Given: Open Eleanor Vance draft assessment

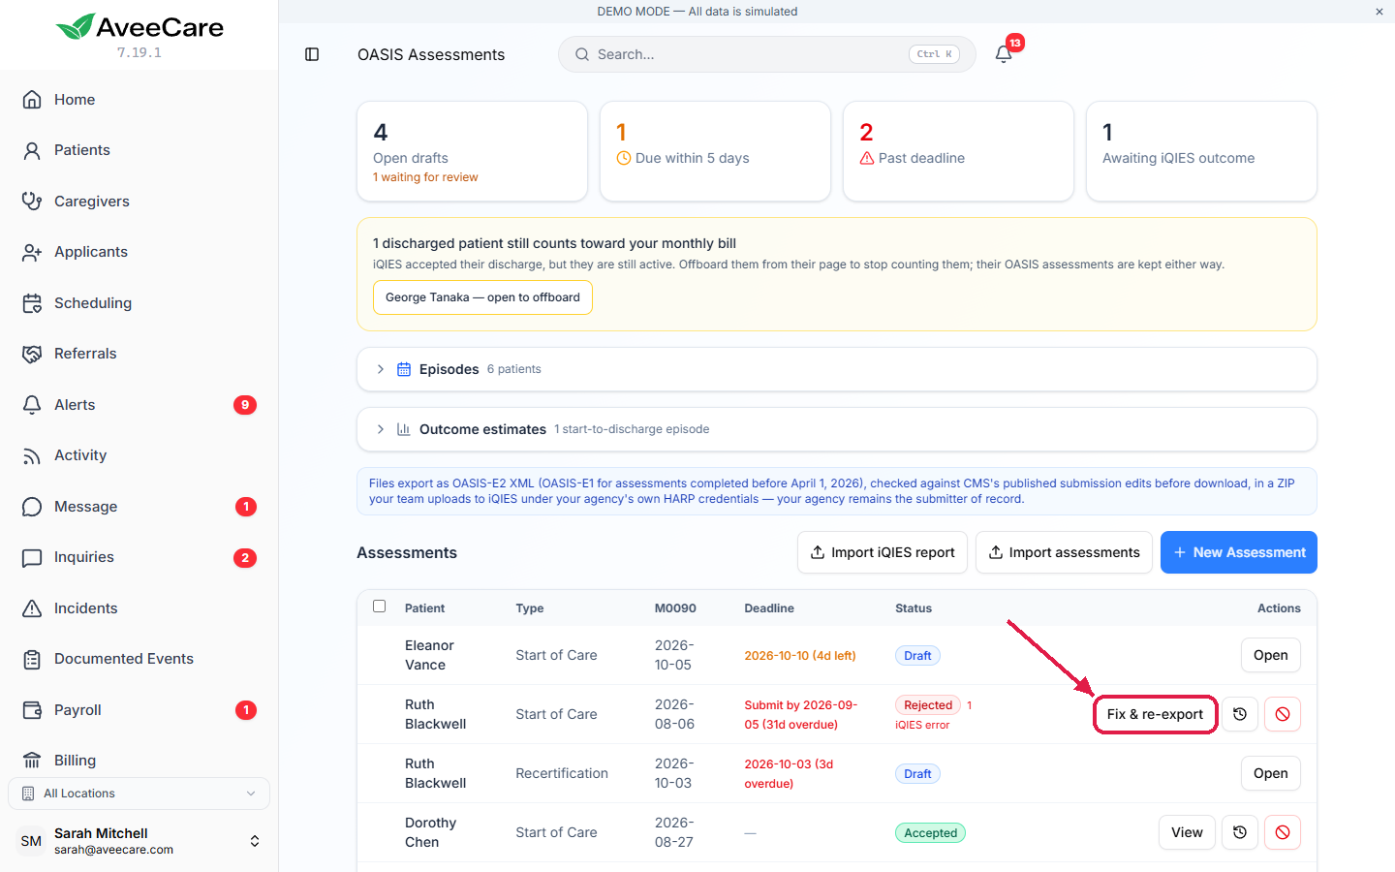Looking at the screenshot, I should click(x=1270, y=655).
